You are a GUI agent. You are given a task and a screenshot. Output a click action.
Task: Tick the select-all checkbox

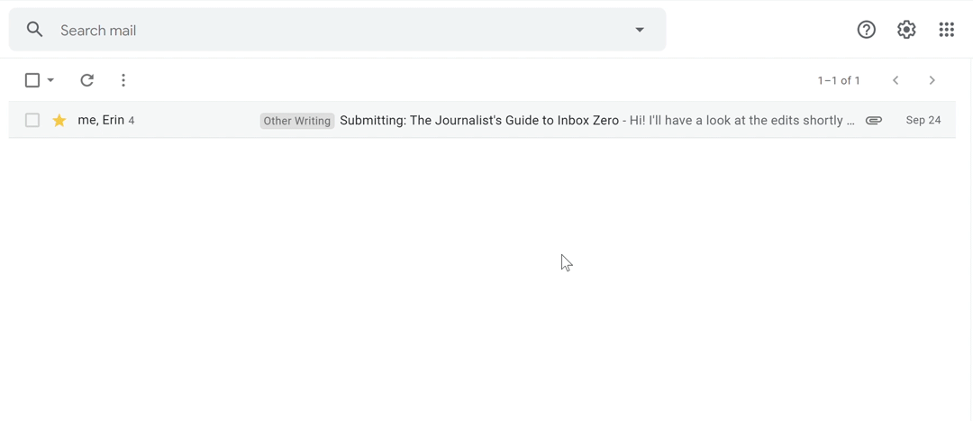32,80
